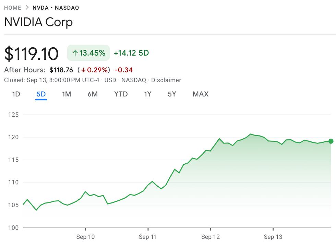This screenshot has width=336, height=246.
Task: Click the green up arrow icon
Action: click(x=75, y=53)
